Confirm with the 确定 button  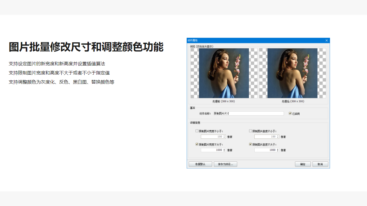[303, 164]
